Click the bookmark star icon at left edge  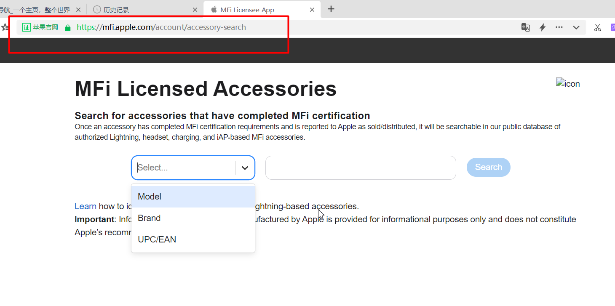5,27
